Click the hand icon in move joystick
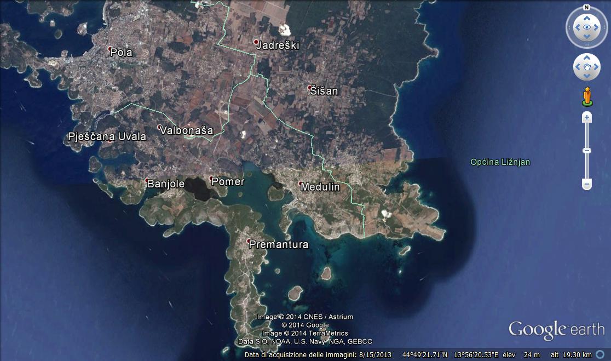 tap(586, 67)
